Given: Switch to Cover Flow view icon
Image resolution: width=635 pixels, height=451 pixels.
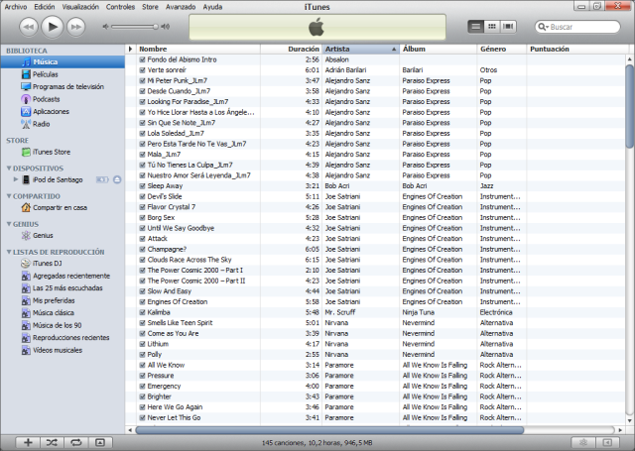Looking at the screenshot, I should coord(508,27).
